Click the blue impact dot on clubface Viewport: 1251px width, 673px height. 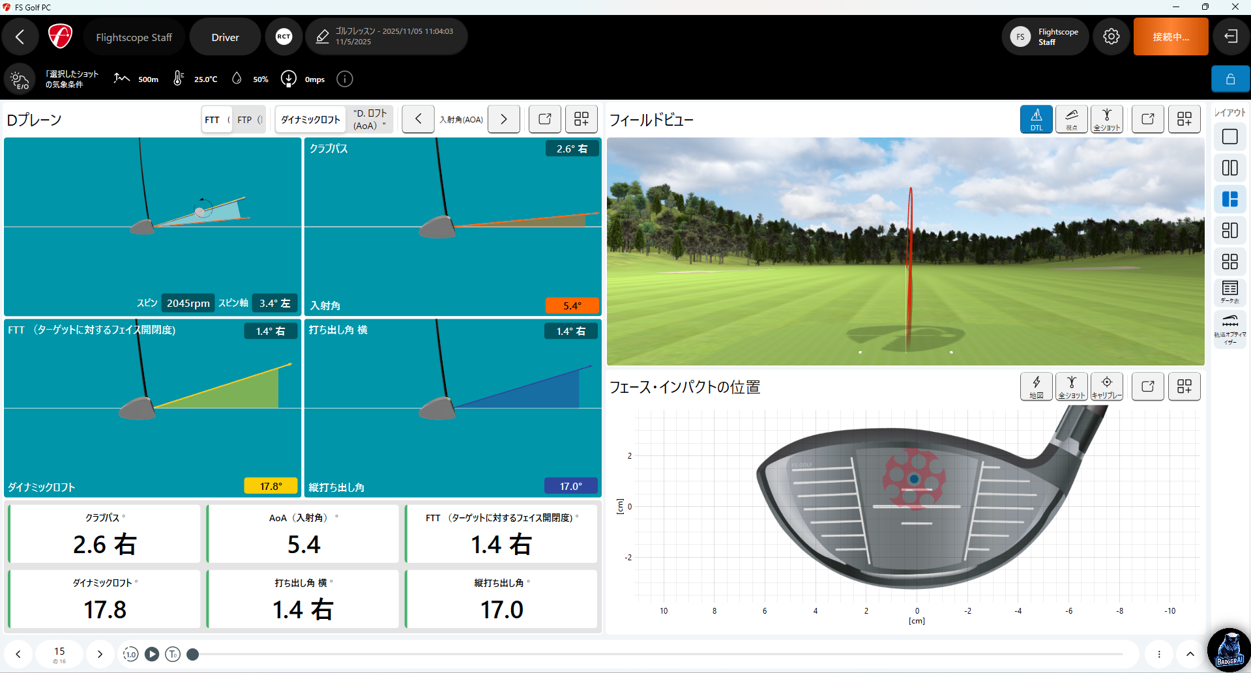[914, 479]
